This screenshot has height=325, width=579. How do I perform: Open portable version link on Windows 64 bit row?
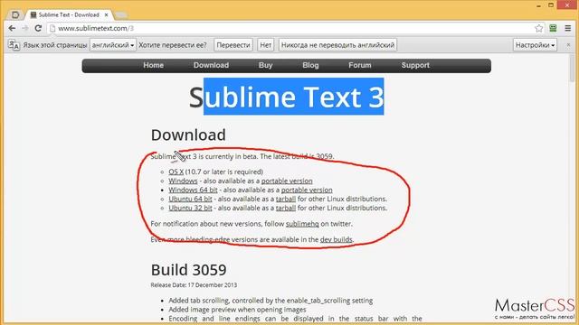click(307, 190)
